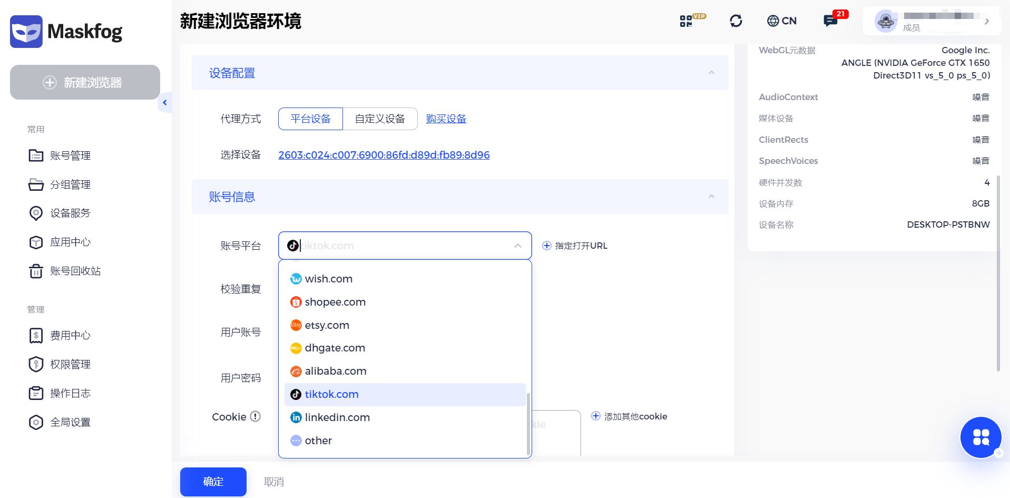Select 自定义设备 proxy mode
This screenshot has height=498, width=1010.
coord(380,119)
